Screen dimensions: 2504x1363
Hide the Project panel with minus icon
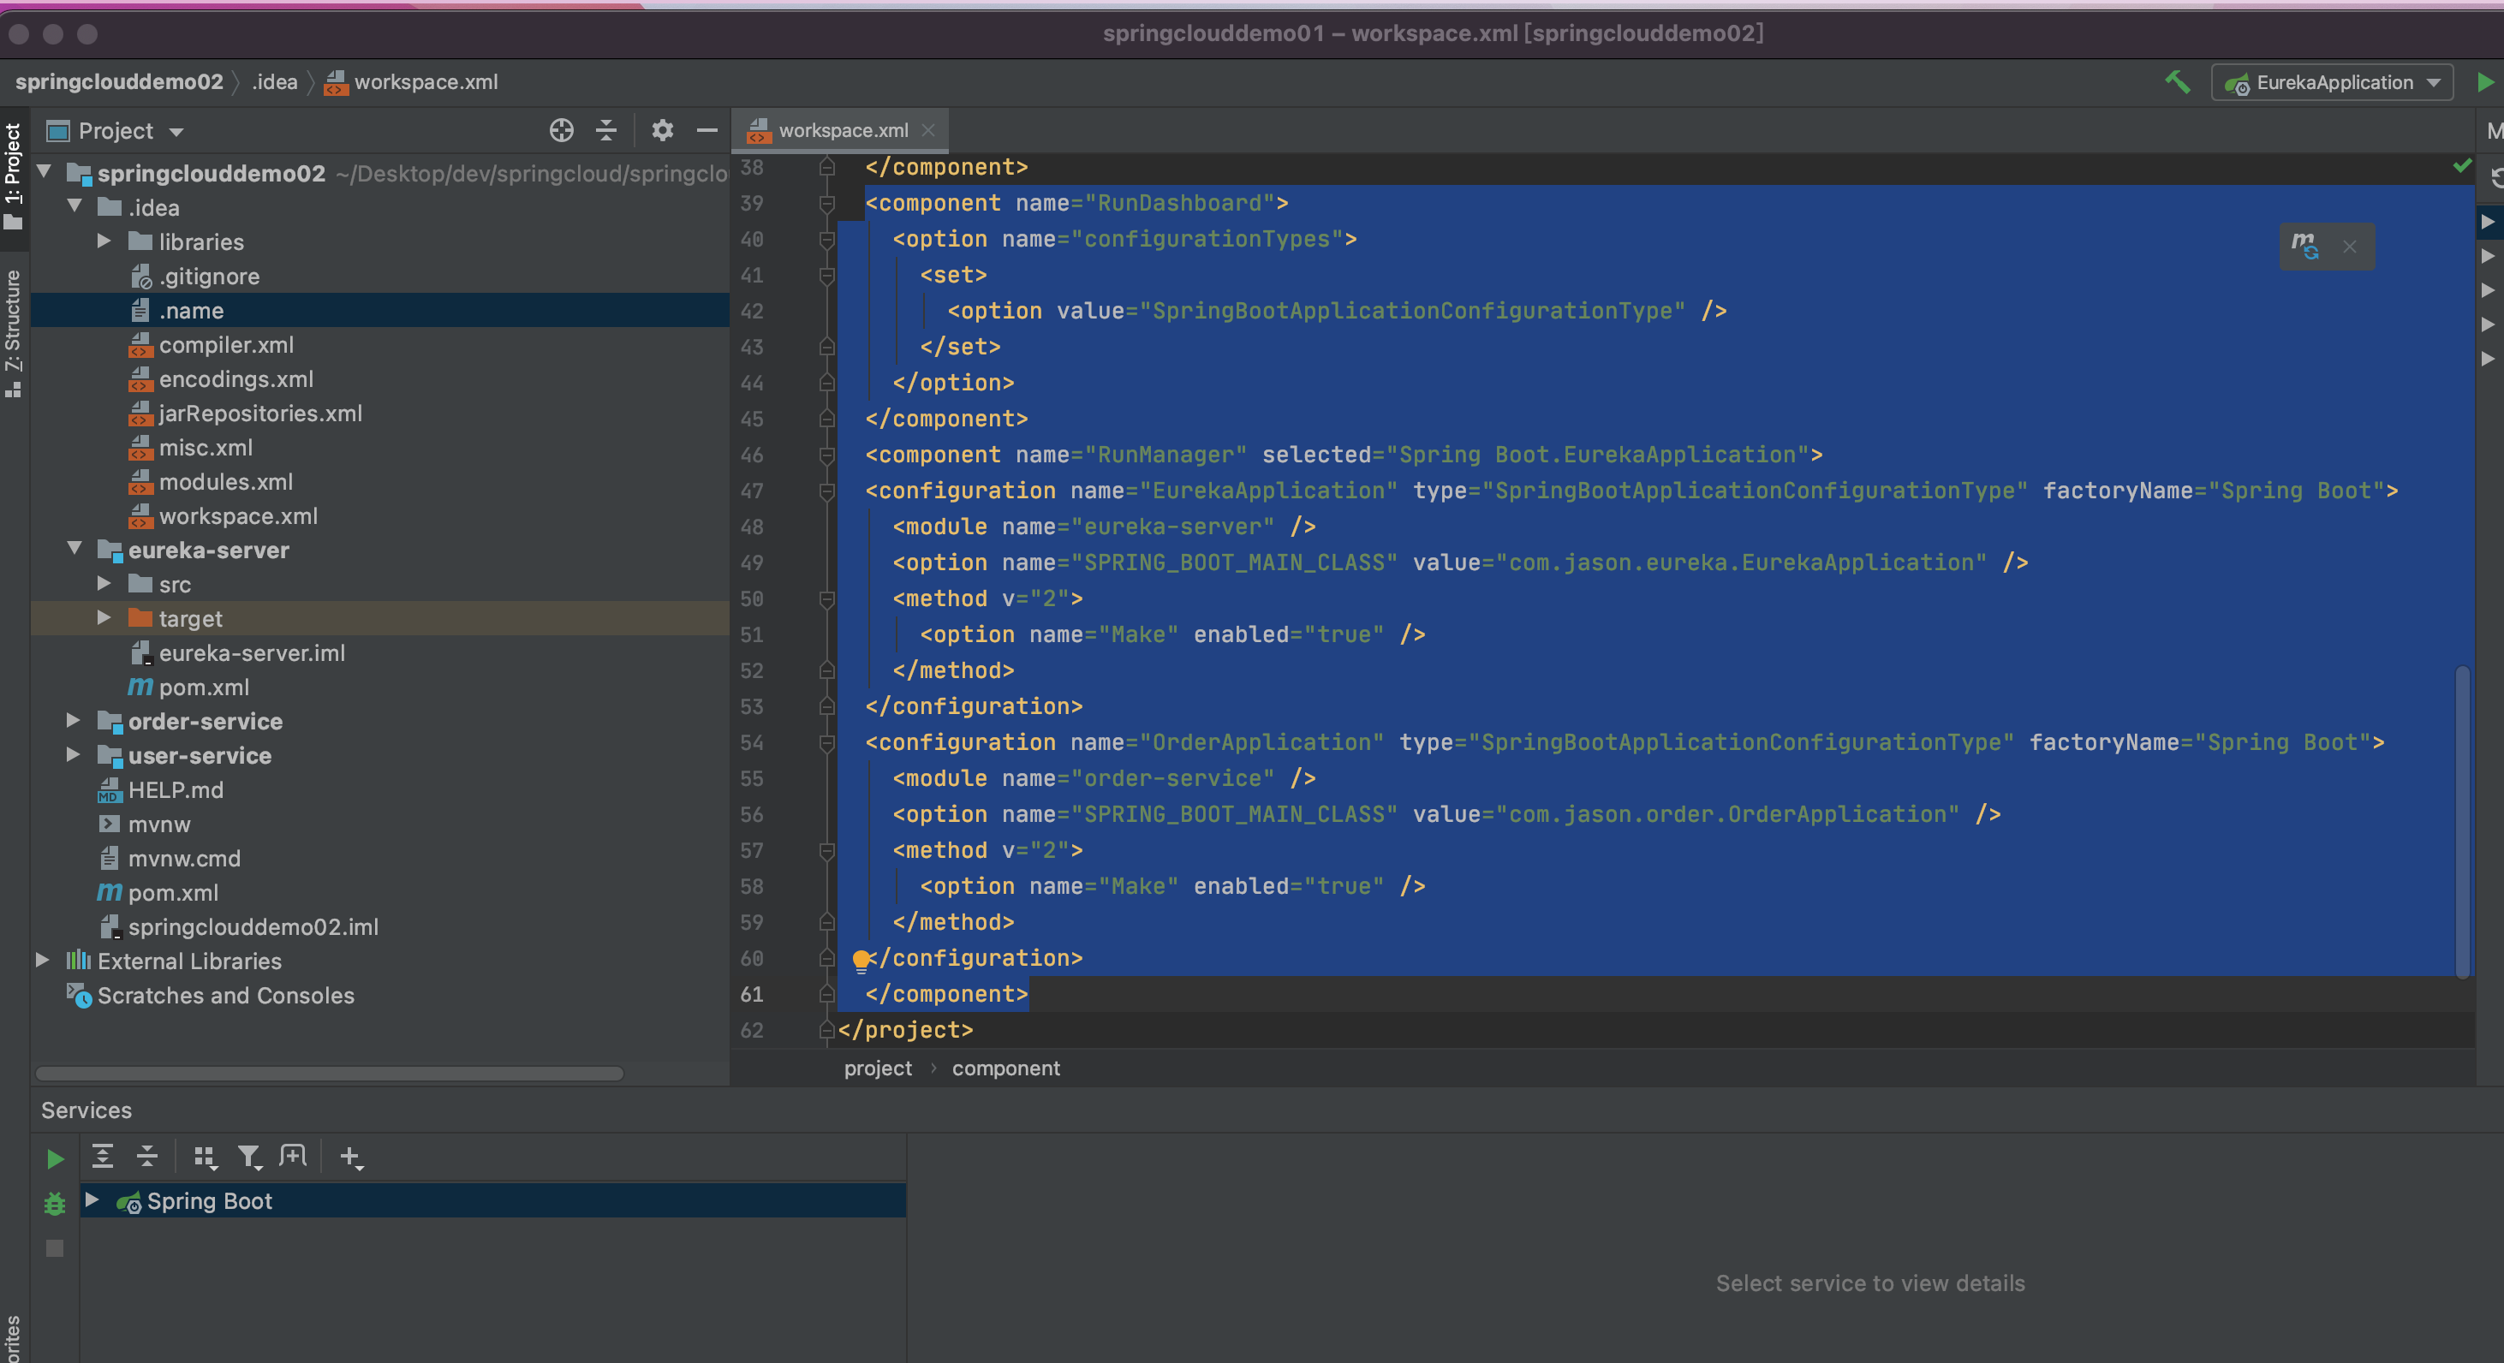706,130
